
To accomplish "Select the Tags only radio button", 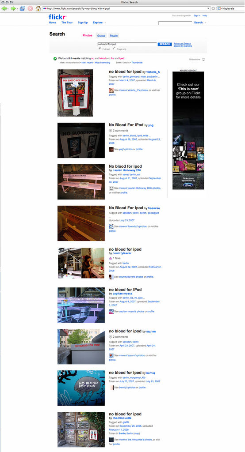I will (x=115, y=49).
